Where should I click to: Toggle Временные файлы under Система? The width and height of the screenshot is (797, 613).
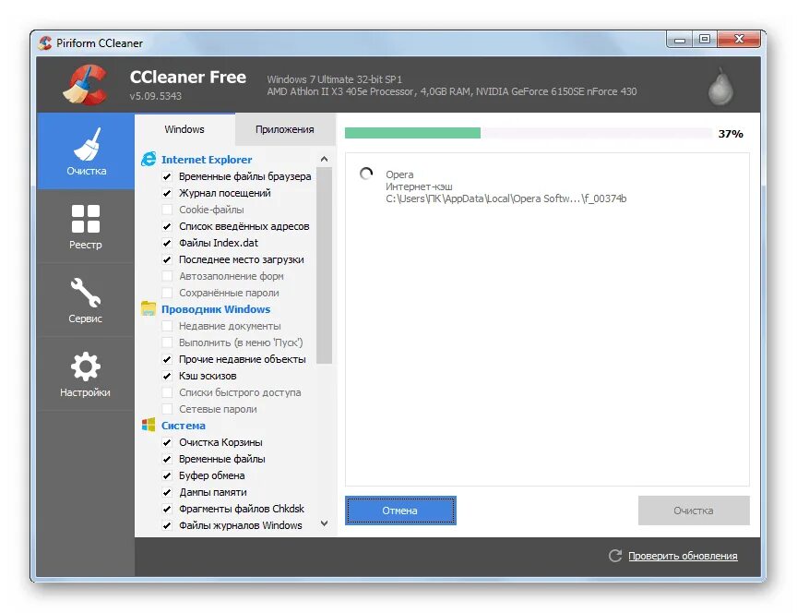(x=167, y=459)
